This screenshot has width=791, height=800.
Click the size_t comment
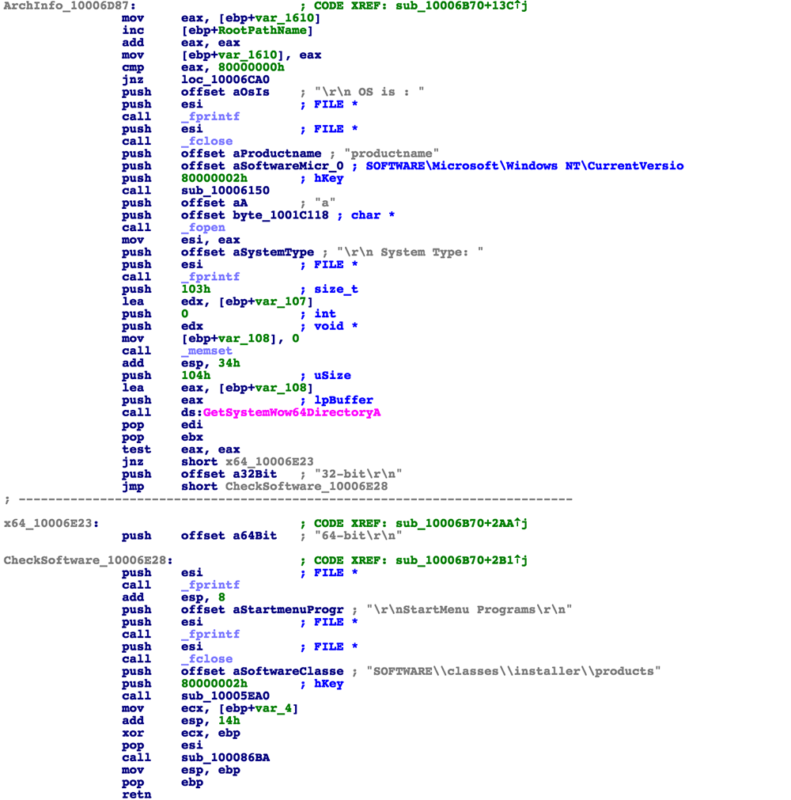coord(336,290)
